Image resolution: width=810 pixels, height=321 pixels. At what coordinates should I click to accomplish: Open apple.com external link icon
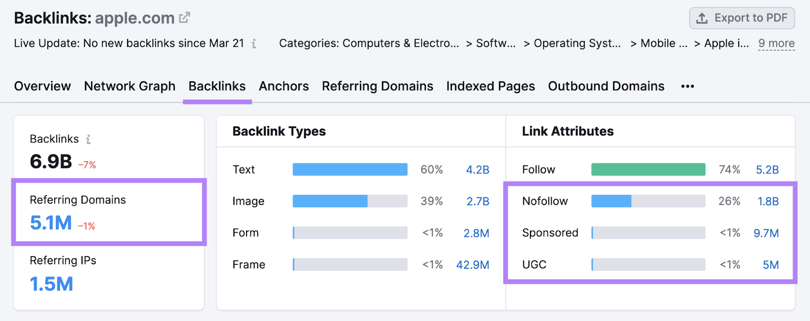[185, 18]
